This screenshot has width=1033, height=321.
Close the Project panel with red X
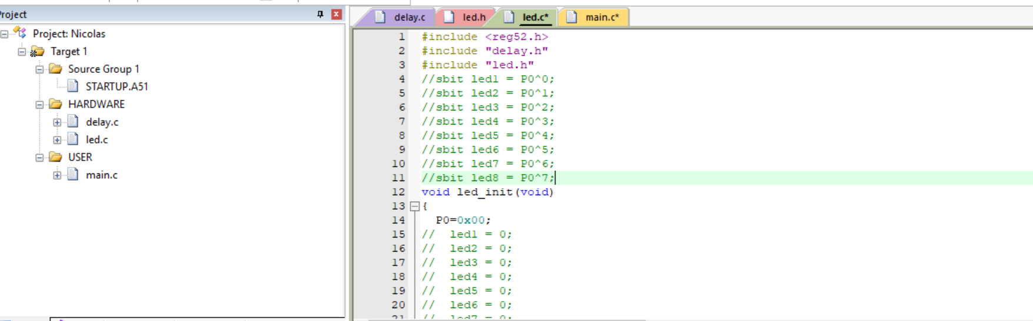point(337,14)
